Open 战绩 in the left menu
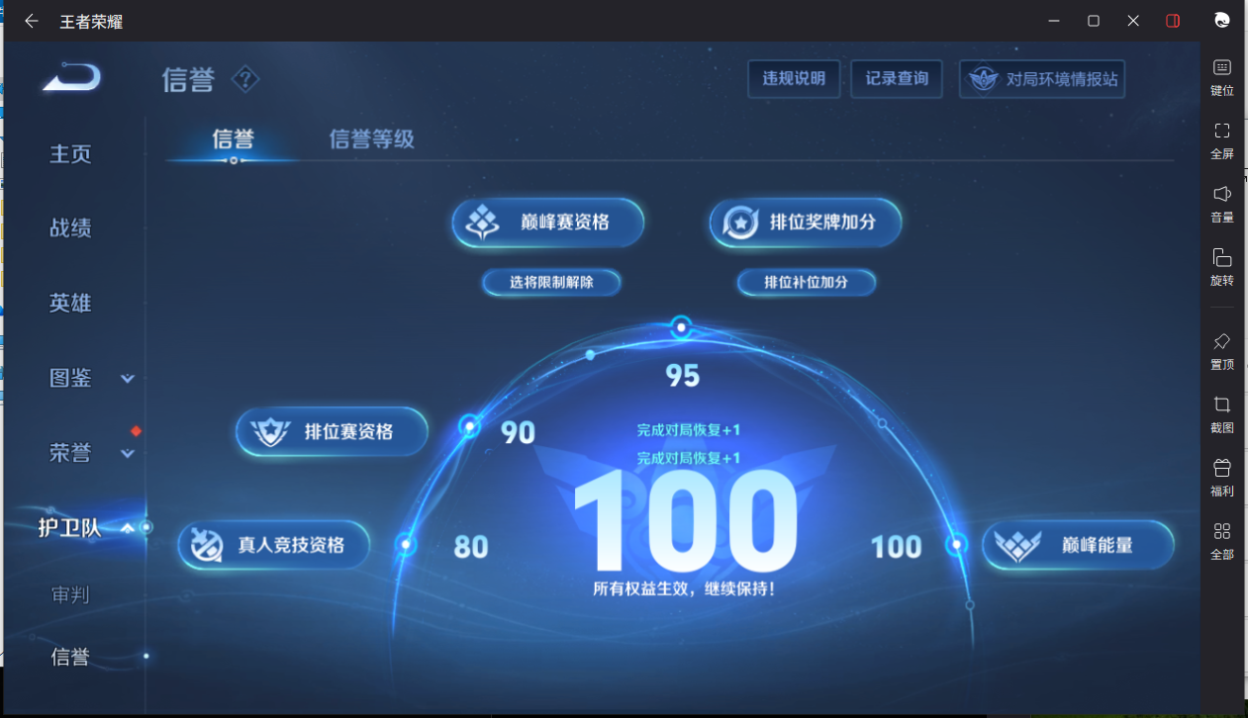Viewport: 1248px width, 718px height. pos(70,228)
